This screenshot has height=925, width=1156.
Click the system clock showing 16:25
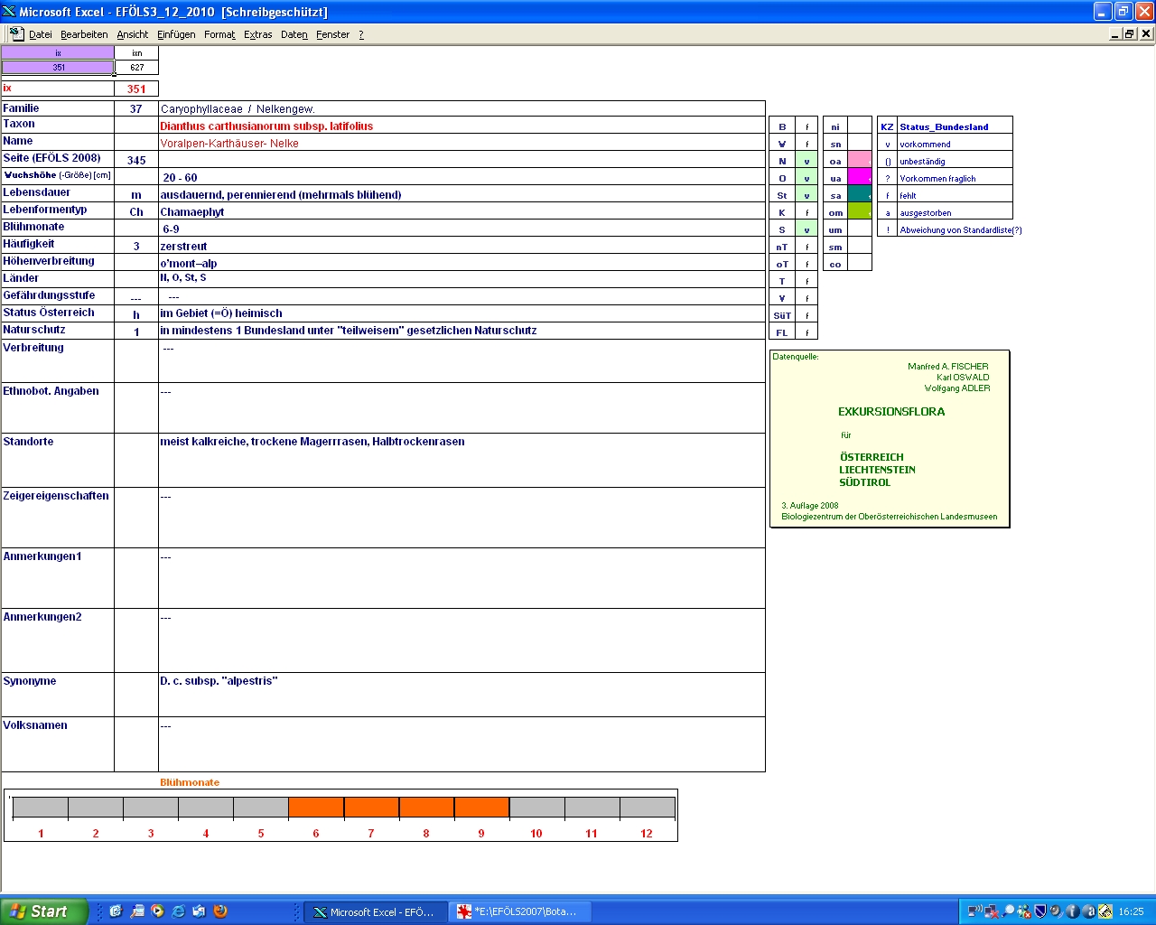point(1131,911)
